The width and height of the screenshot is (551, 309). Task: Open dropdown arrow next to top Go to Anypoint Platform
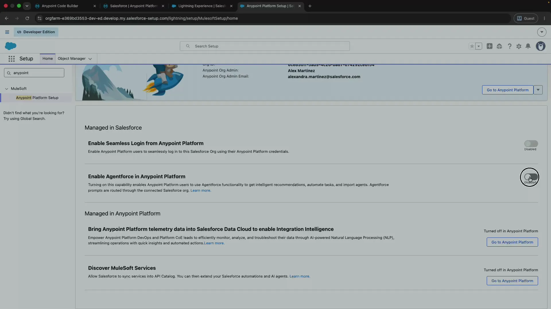[538, 90]
